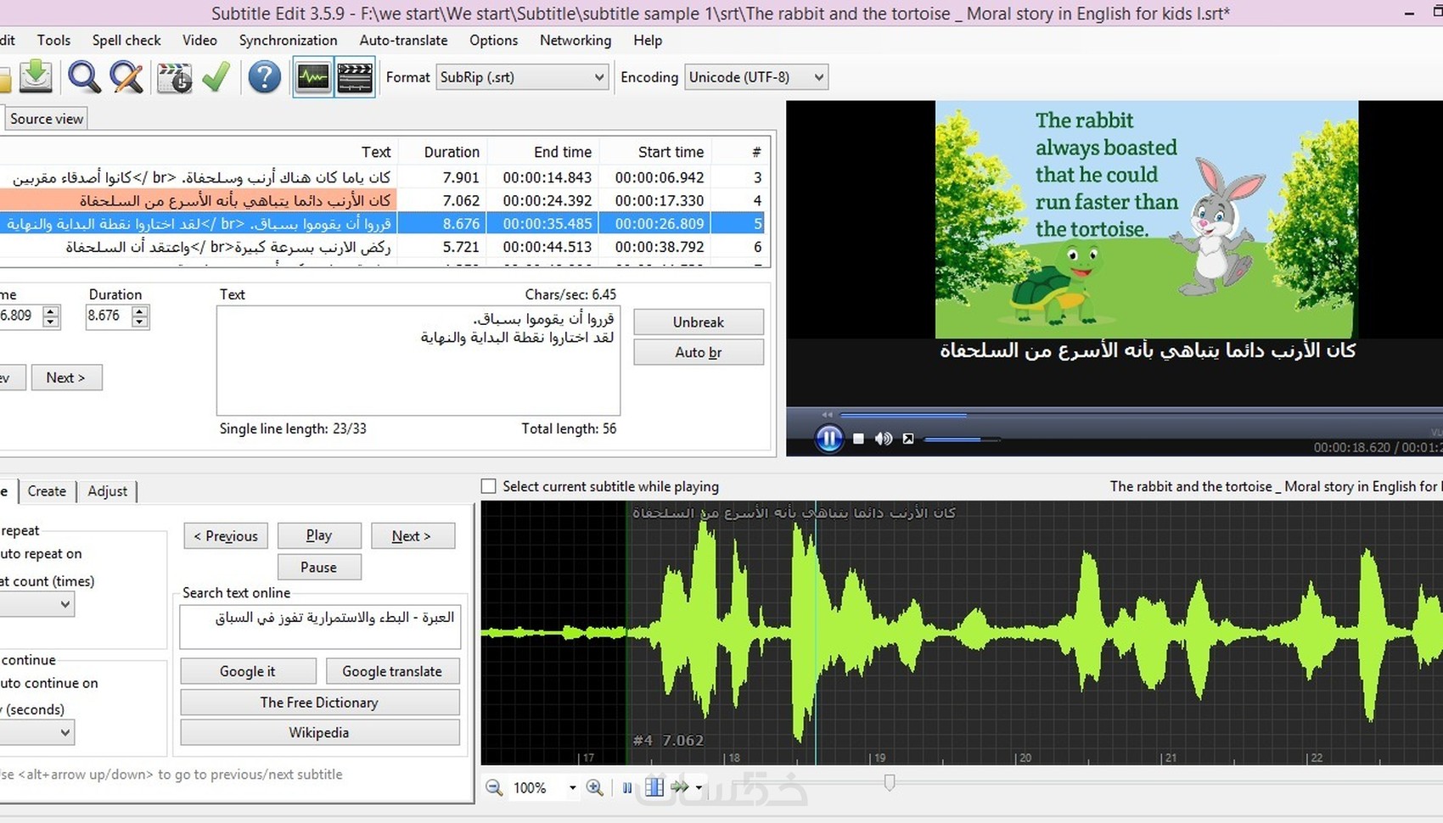Increase Duration with spinner up arrow
The width and height of the screenshot is (1443, 823).
click(140, 311)
